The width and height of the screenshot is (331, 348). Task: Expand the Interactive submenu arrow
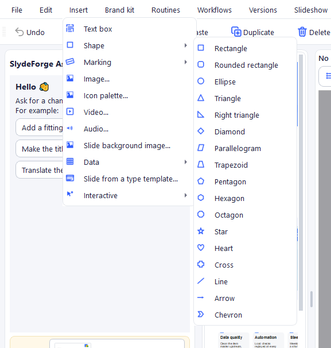click(x=186, y=195)
